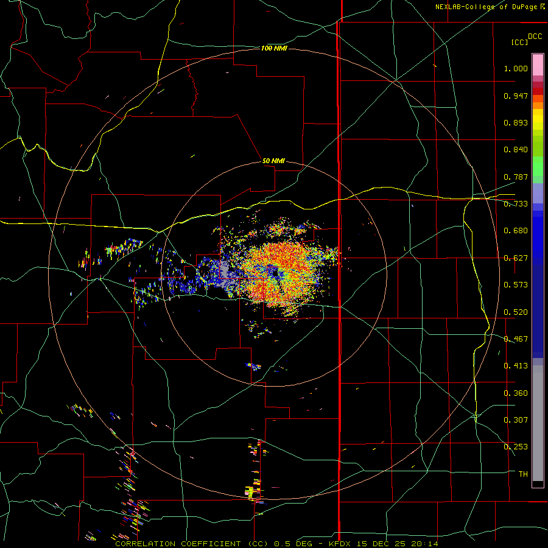Select the 0.840 scale value

coord(516,150)
